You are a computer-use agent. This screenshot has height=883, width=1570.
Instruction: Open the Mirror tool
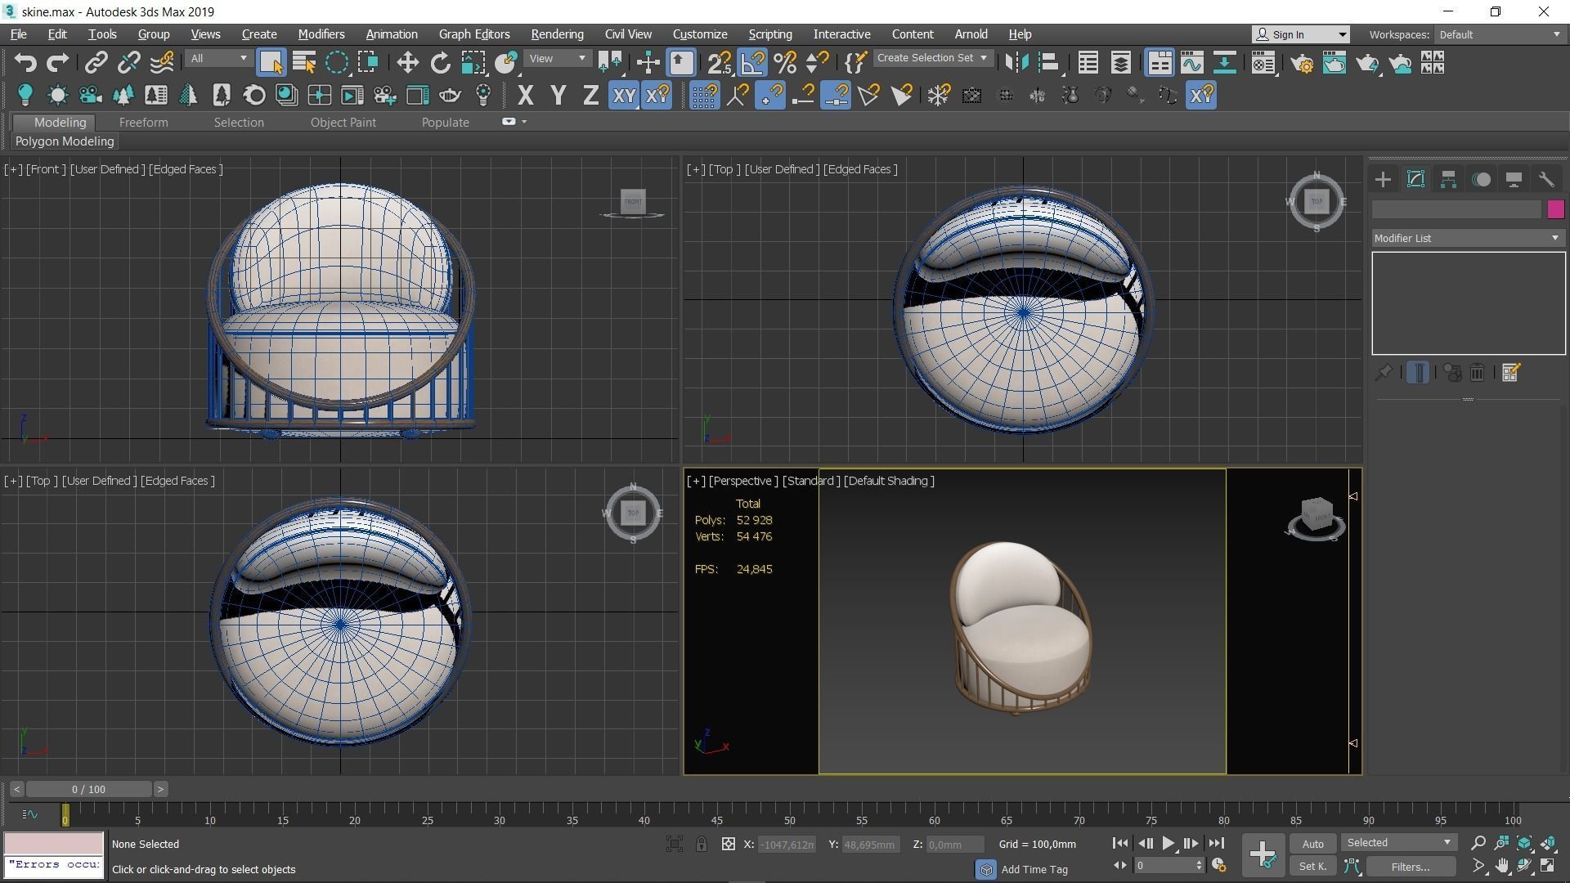[1016, 63]
